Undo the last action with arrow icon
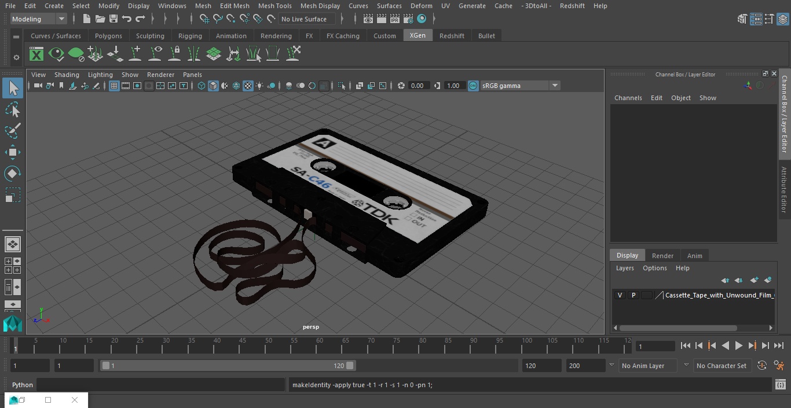This screenshot has height=408, width=791. pyautogui.click(x=127, y=19)
